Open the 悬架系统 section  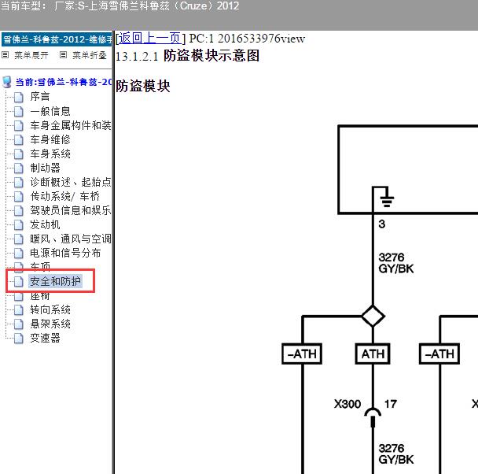pyautogui.click(x=50, y=324)
